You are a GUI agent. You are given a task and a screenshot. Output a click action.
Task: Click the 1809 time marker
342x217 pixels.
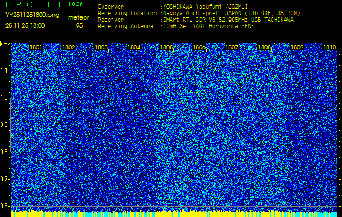click(297, 47)
